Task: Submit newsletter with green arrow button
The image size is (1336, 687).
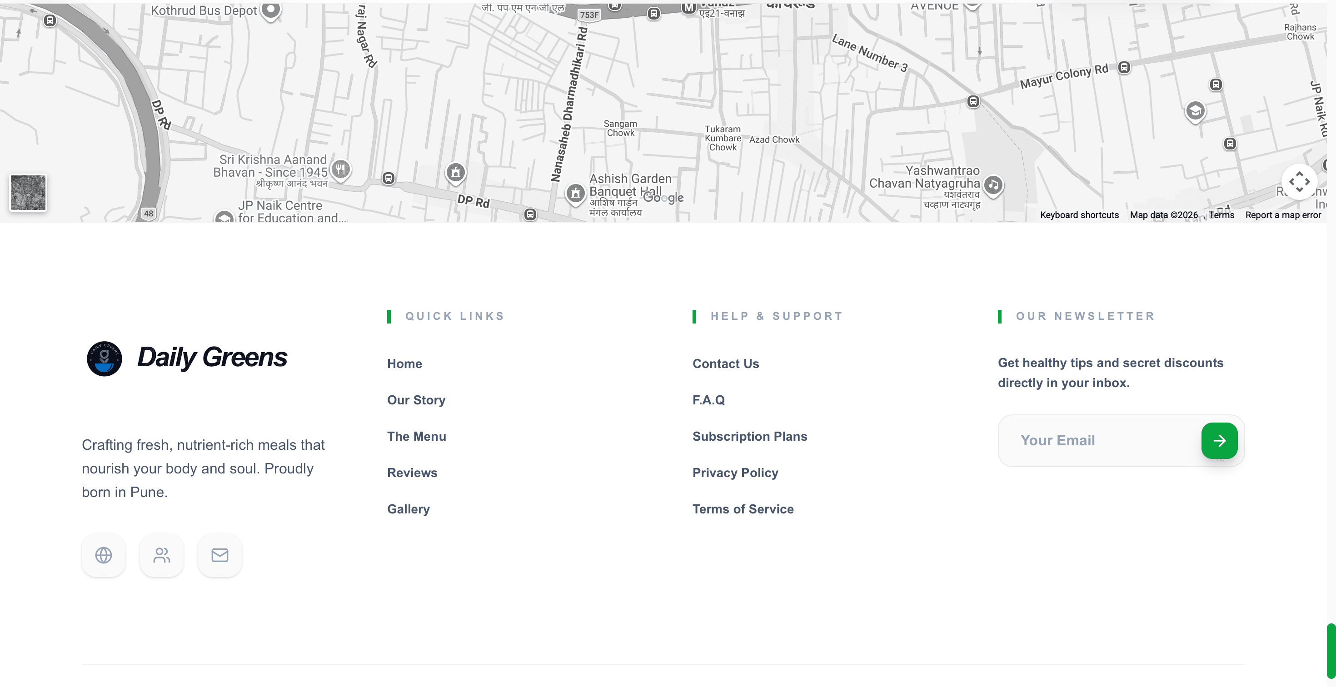Action: pyautogui.click(x=1219, y=441)
